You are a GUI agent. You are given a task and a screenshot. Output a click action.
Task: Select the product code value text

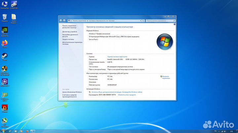pos(107,95)
